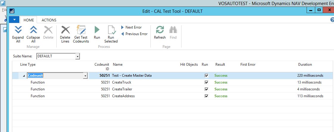
Task: Click Success result for CreateTruck
Action: click(221, 82)
